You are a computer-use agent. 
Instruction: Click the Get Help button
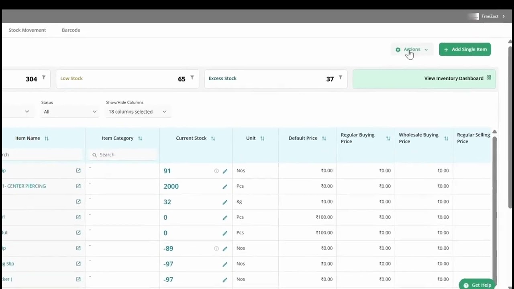(x=477, y=285)
